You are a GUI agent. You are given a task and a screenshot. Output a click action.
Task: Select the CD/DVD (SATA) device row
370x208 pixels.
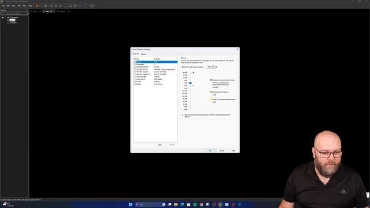tap(156, 69)
